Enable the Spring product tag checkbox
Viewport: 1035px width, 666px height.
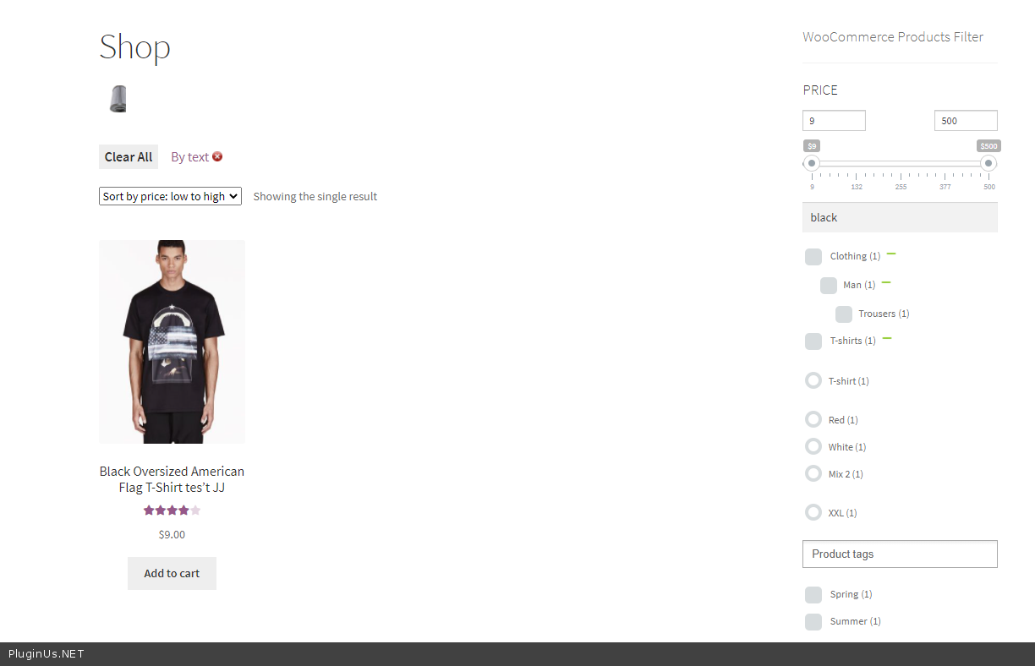[x=813, y=595]
